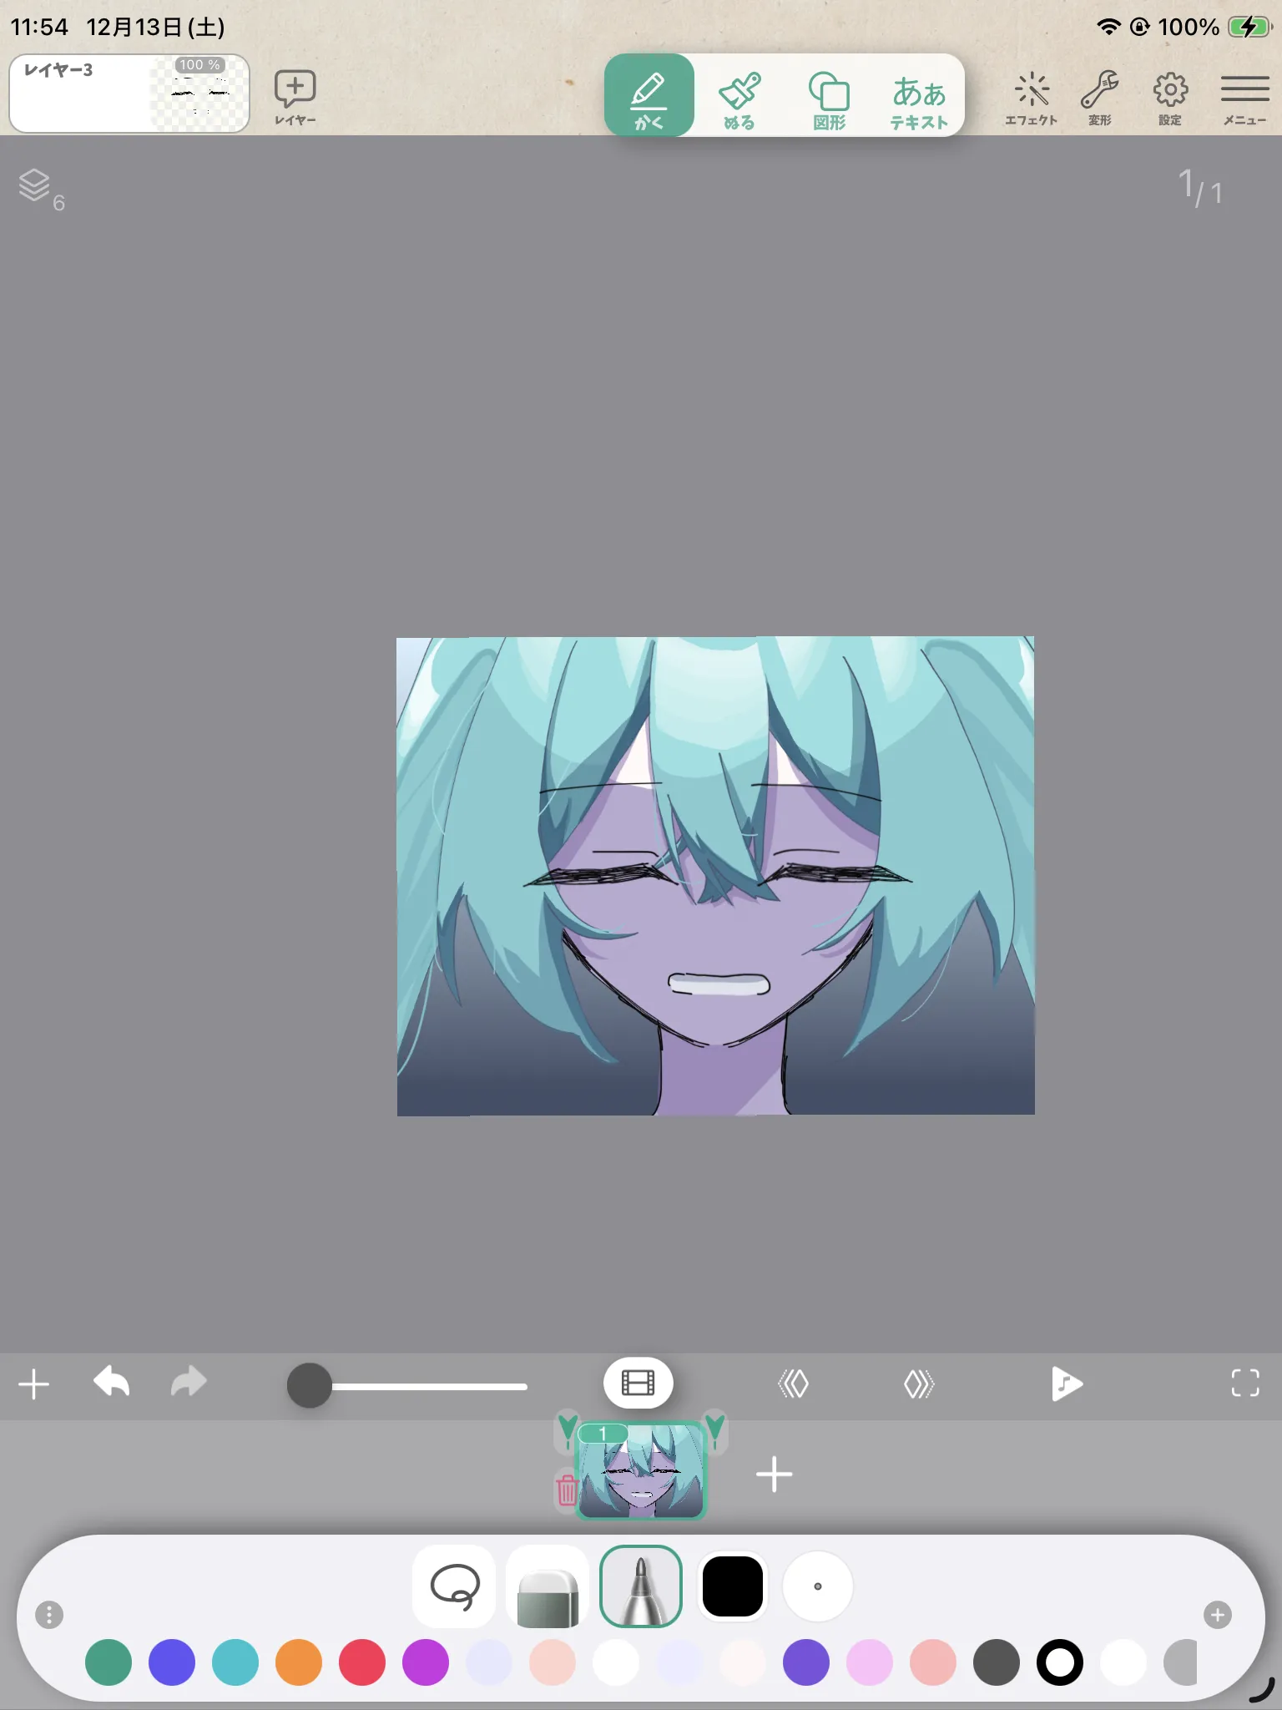Viewport: 1282px width, 1710px height.
Task: Switch to the ぬる paint tab
Action: (x=739, y=101)
